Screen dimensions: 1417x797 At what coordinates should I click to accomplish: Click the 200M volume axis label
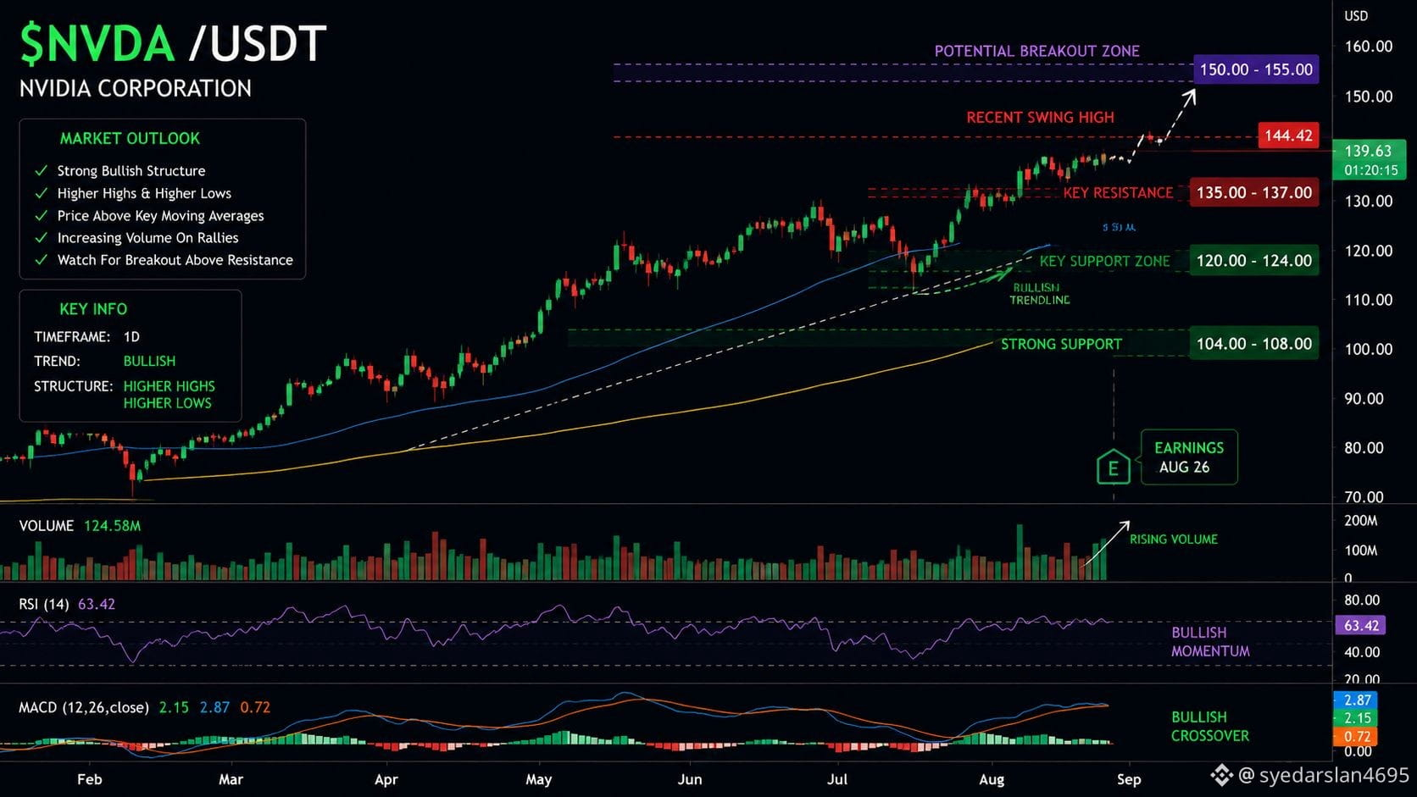pos(1360,521)
